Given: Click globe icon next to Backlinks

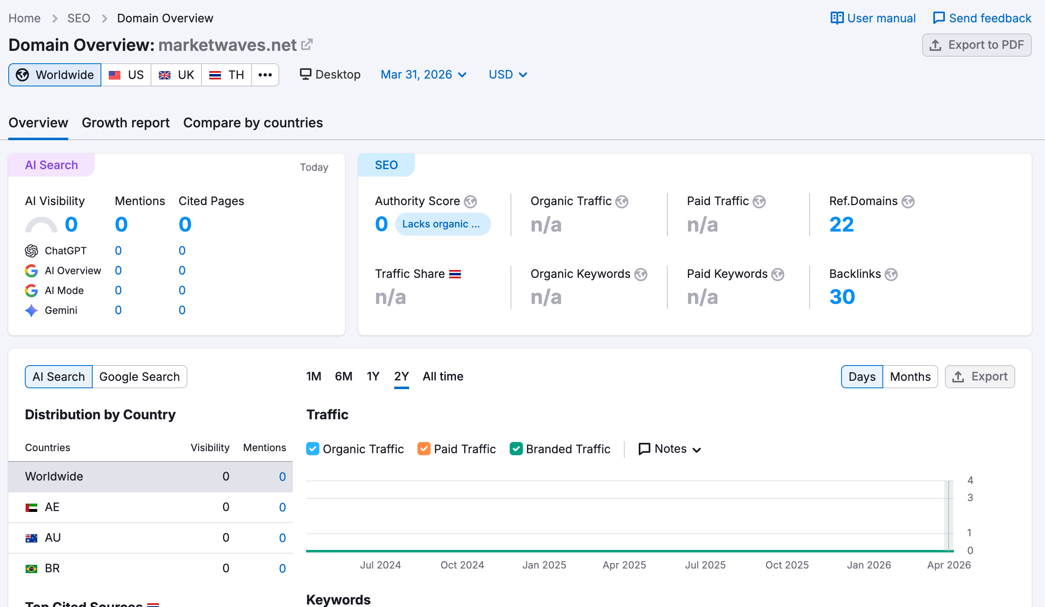Looking at the screenshot, I should pyautogui.click(x=891, y=274).
